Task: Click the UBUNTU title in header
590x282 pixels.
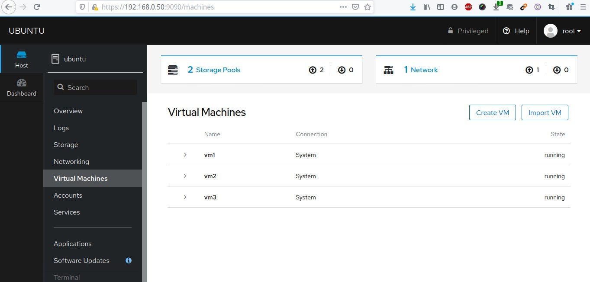Action: pos(26,31)
